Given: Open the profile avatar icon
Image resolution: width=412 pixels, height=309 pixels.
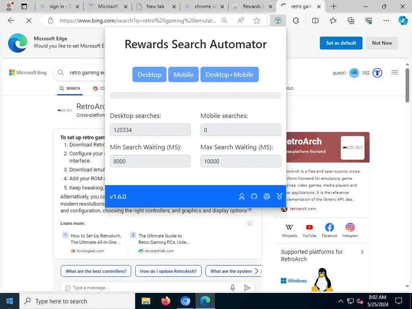Looking at the screenshot, I should click(10, 6).
